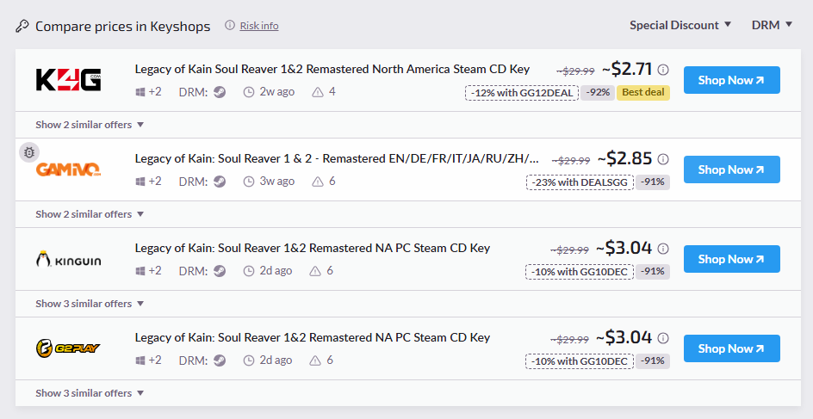Expand similar offers under GAMIVO
The width and height of the screenshot is (813, 419).
tap(90, 214)
